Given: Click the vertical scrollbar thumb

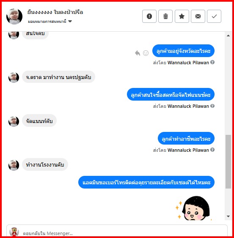Looking at the screenshot, I should pos(228,161).
